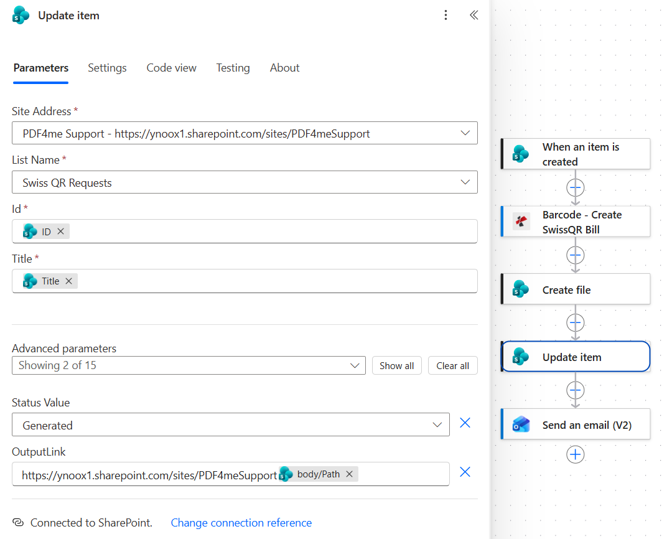Select the Send an email (V2) action
Image resolution: width=667 pixels, height=539 pixels.
click(576, 424)
